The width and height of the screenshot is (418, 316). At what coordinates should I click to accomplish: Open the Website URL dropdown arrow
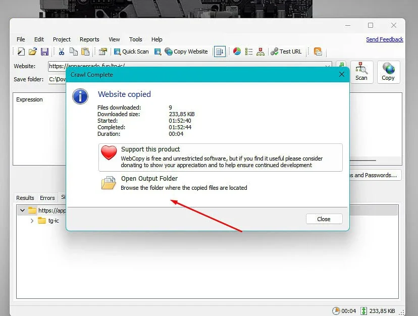(x=328, y=66)
